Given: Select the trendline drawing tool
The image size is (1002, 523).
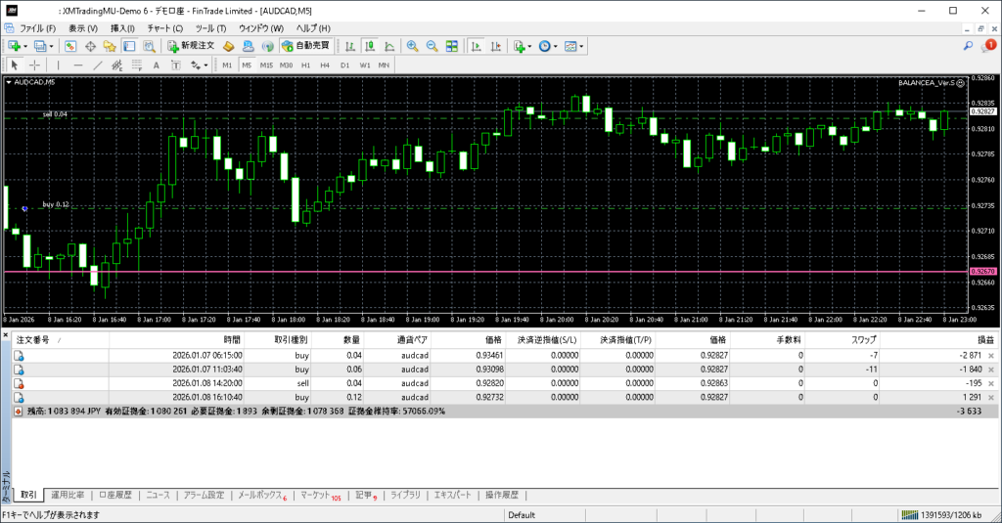Looking at the screenshot, I should (97, 65).
